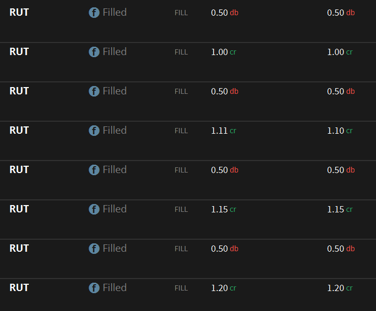Click the Filled status icon in the 1.11 cr row
This screenshot has height=311, width=376.
(94, 131)
